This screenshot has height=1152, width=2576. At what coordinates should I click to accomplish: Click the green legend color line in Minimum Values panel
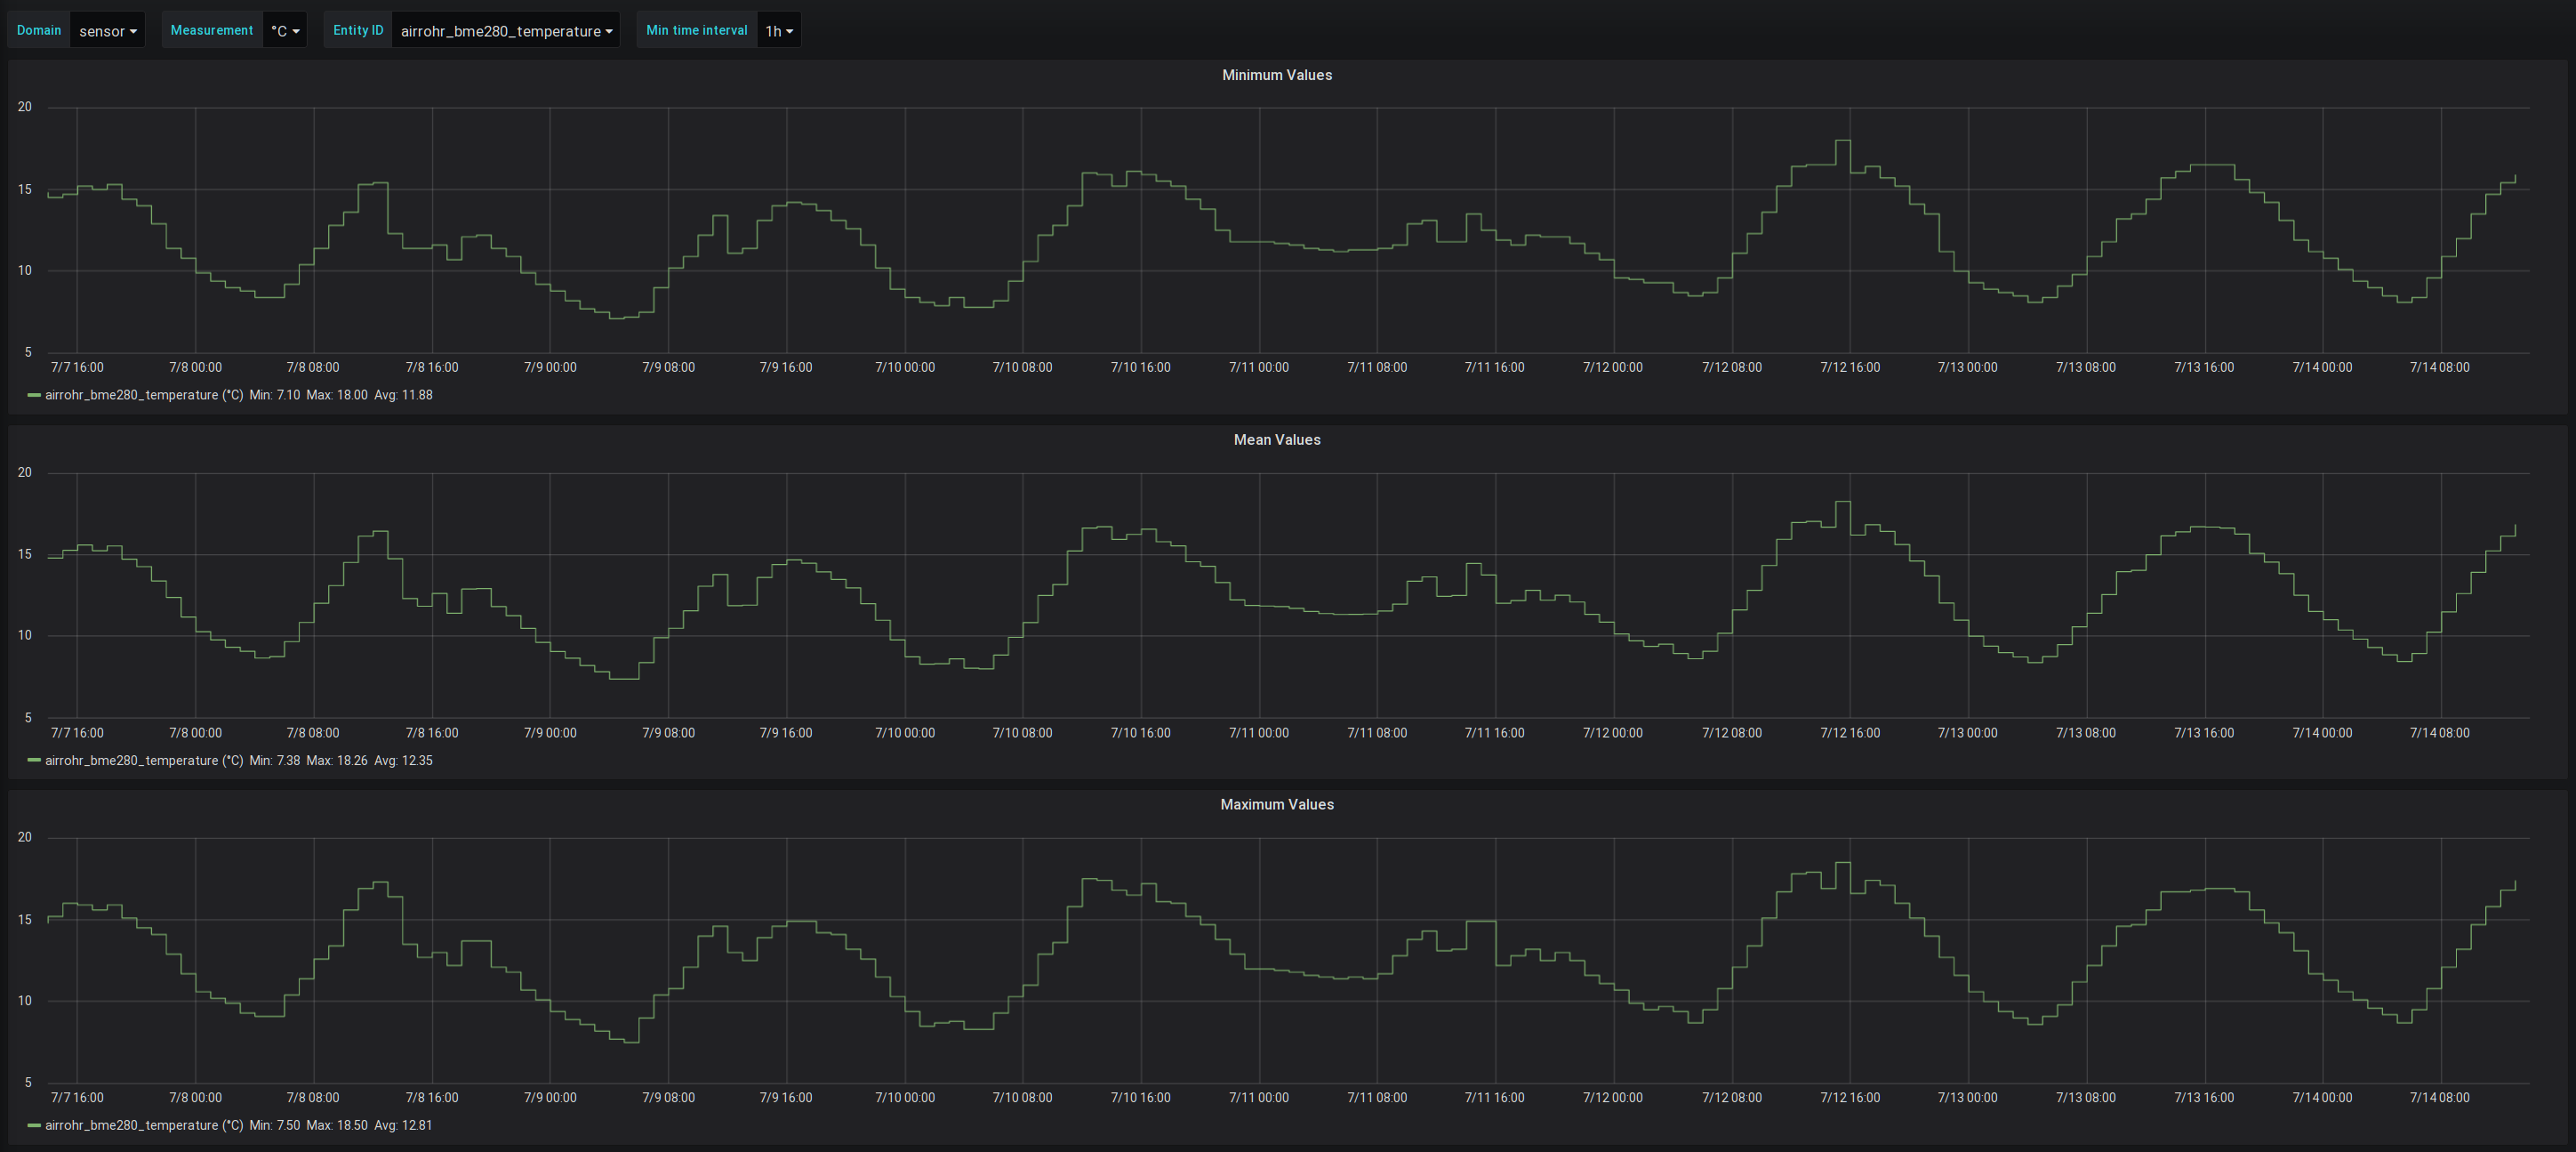coord(34,396)
